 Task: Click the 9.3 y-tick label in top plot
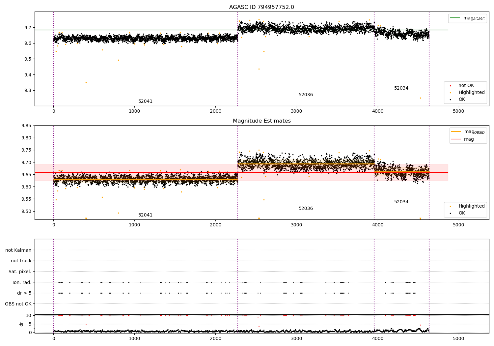pyautogui.click(x=28, y=91)
